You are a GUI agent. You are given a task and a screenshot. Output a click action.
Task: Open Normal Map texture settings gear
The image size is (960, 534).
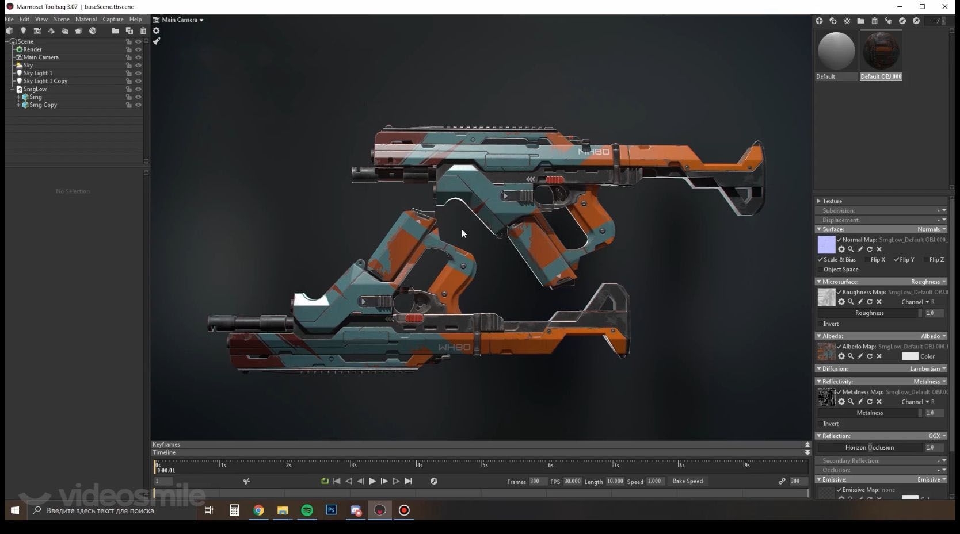click(841, 249)
